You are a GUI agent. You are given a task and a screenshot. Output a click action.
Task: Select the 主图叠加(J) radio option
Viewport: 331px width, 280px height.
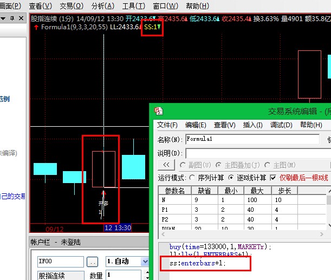click(218, 165)
